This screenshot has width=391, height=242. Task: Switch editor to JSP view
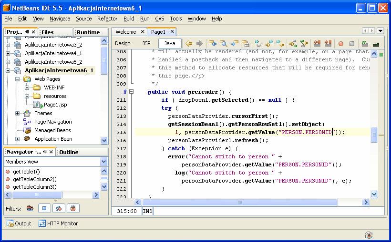click(146, 43)
